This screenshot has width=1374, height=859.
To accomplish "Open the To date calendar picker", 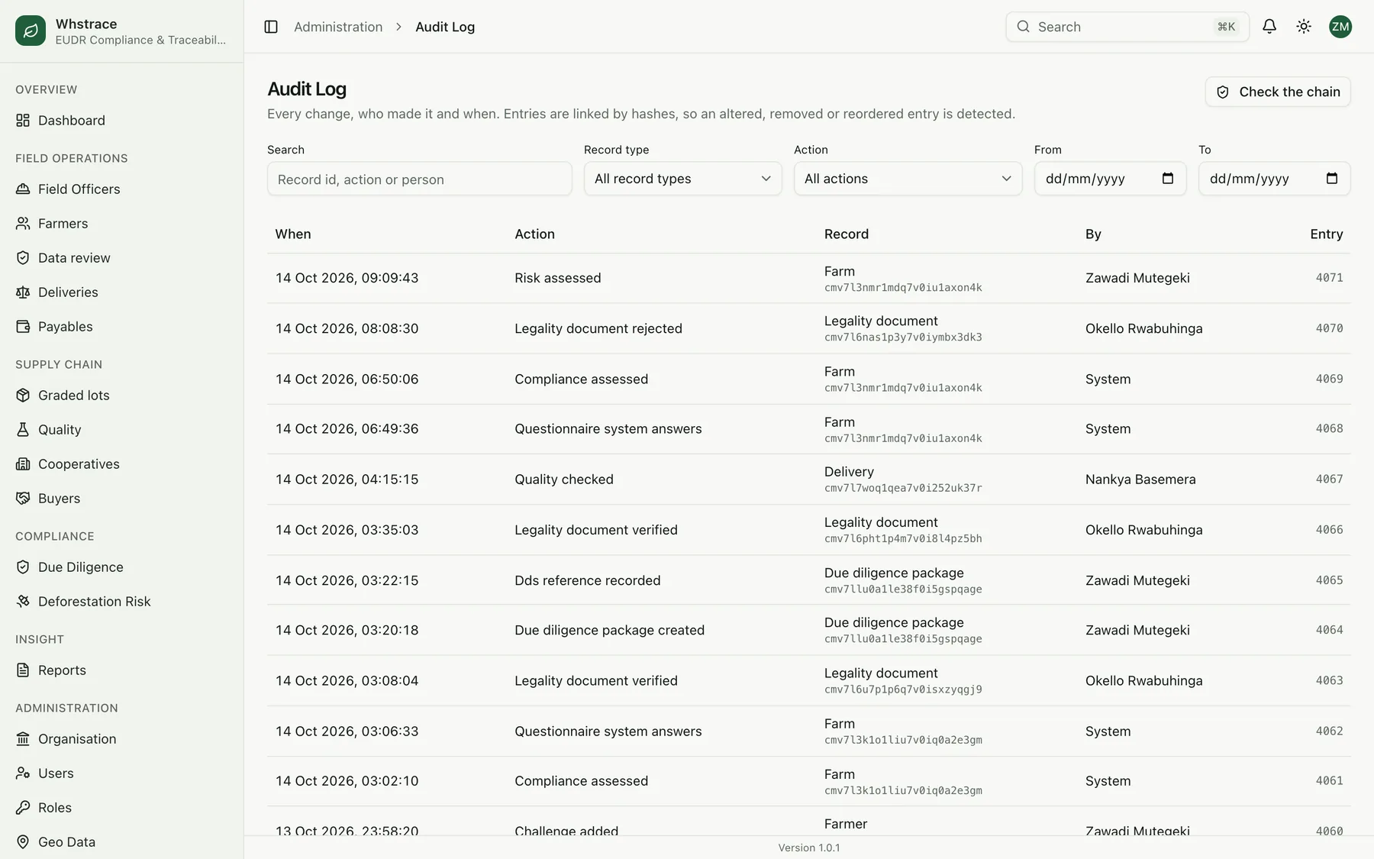I will [1331, 178].
